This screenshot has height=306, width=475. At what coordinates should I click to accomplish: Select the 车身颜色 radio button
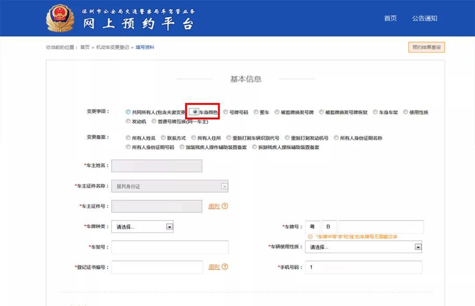pyautogui.click(x=195, y=112)
